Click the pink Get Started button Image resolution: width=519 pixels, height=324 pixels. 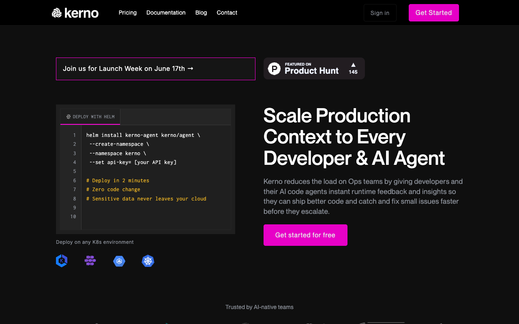pyautogui.click(x=433, y=13)
